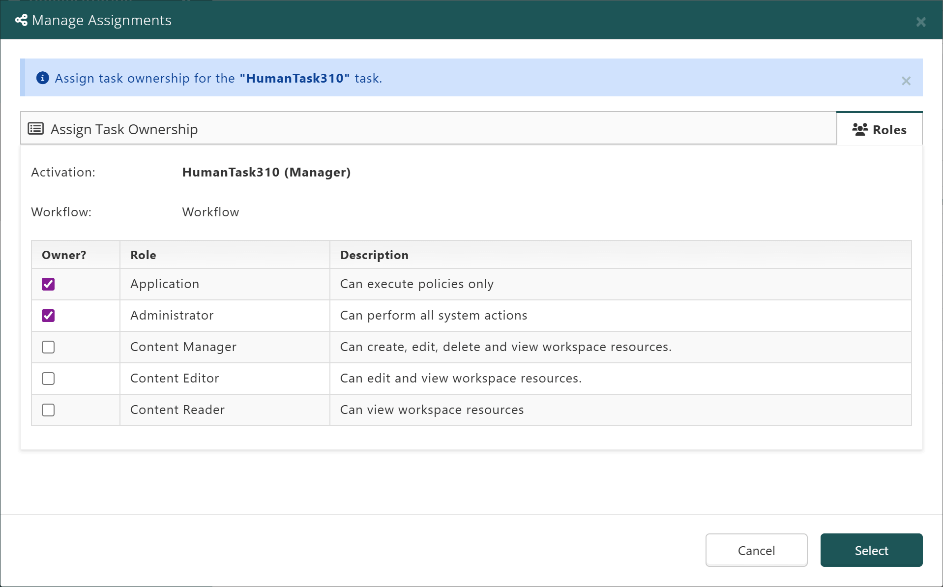The height and width of the screenshot is (587, 943).
Task: Click the Assign Task Ownership list icon
Action: click(36, 129)
